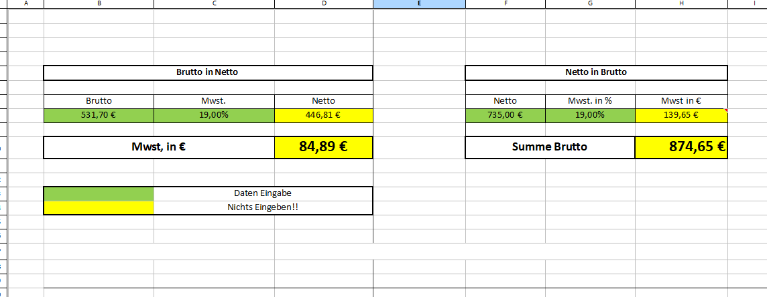Select the Daten Eingabe label cell
767x297 pixels.
point(263,193)
